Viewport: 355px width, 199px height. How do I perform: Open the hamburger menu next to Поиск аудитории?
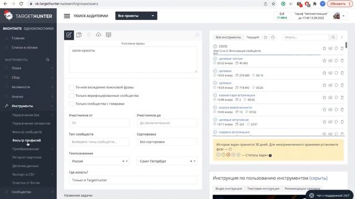click(x=67, y=16)
